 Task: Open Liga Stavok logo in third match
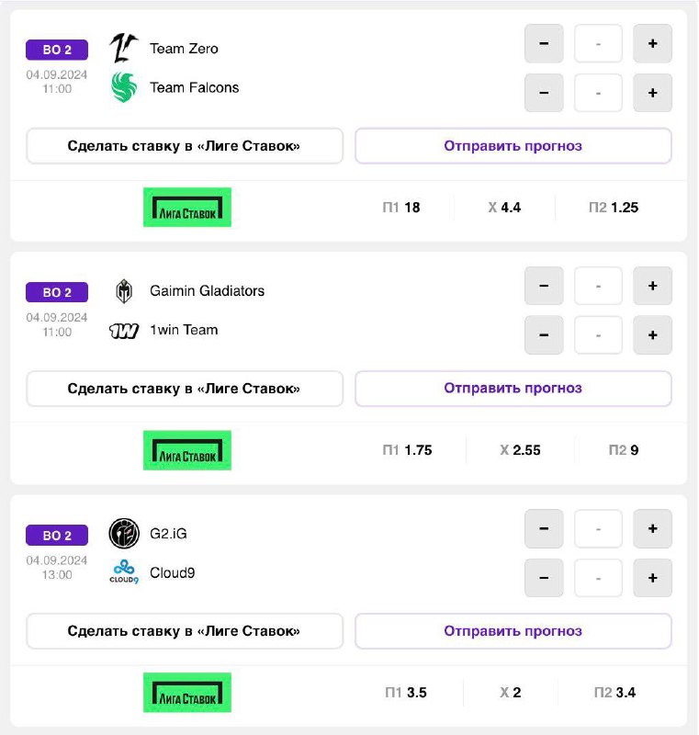187,693
